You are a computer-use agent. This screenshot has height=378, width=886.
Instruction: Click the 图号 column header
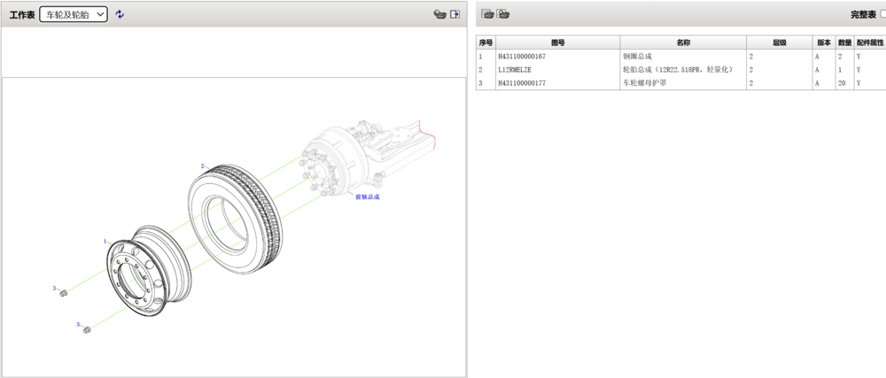[x=557, y=42]
